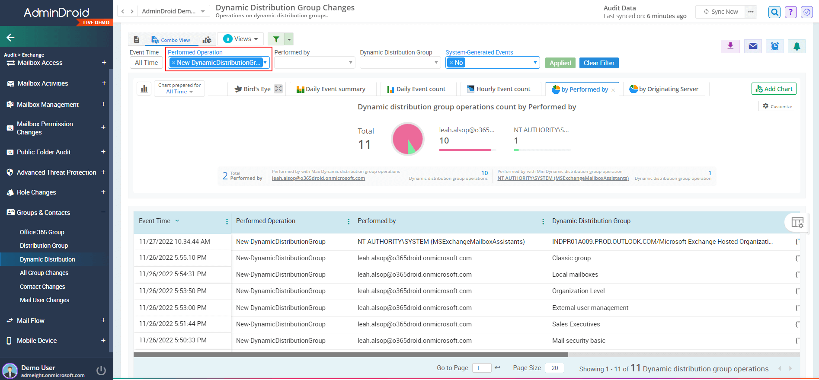Switch to the Daily Event summary tab
819x380 pixels.
coord(331,89)
